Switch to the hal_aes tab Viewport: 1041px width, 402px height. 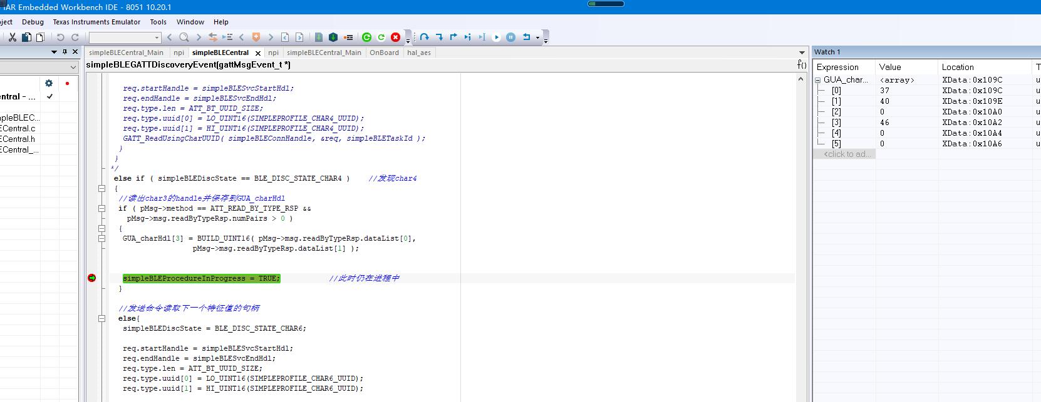pyautogui.click(x=419, y=53)
